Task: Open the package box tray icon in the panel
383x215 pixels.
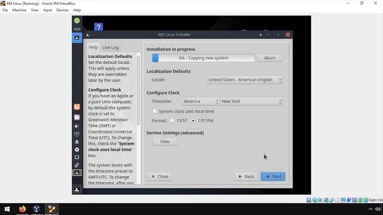Action: 77,134
